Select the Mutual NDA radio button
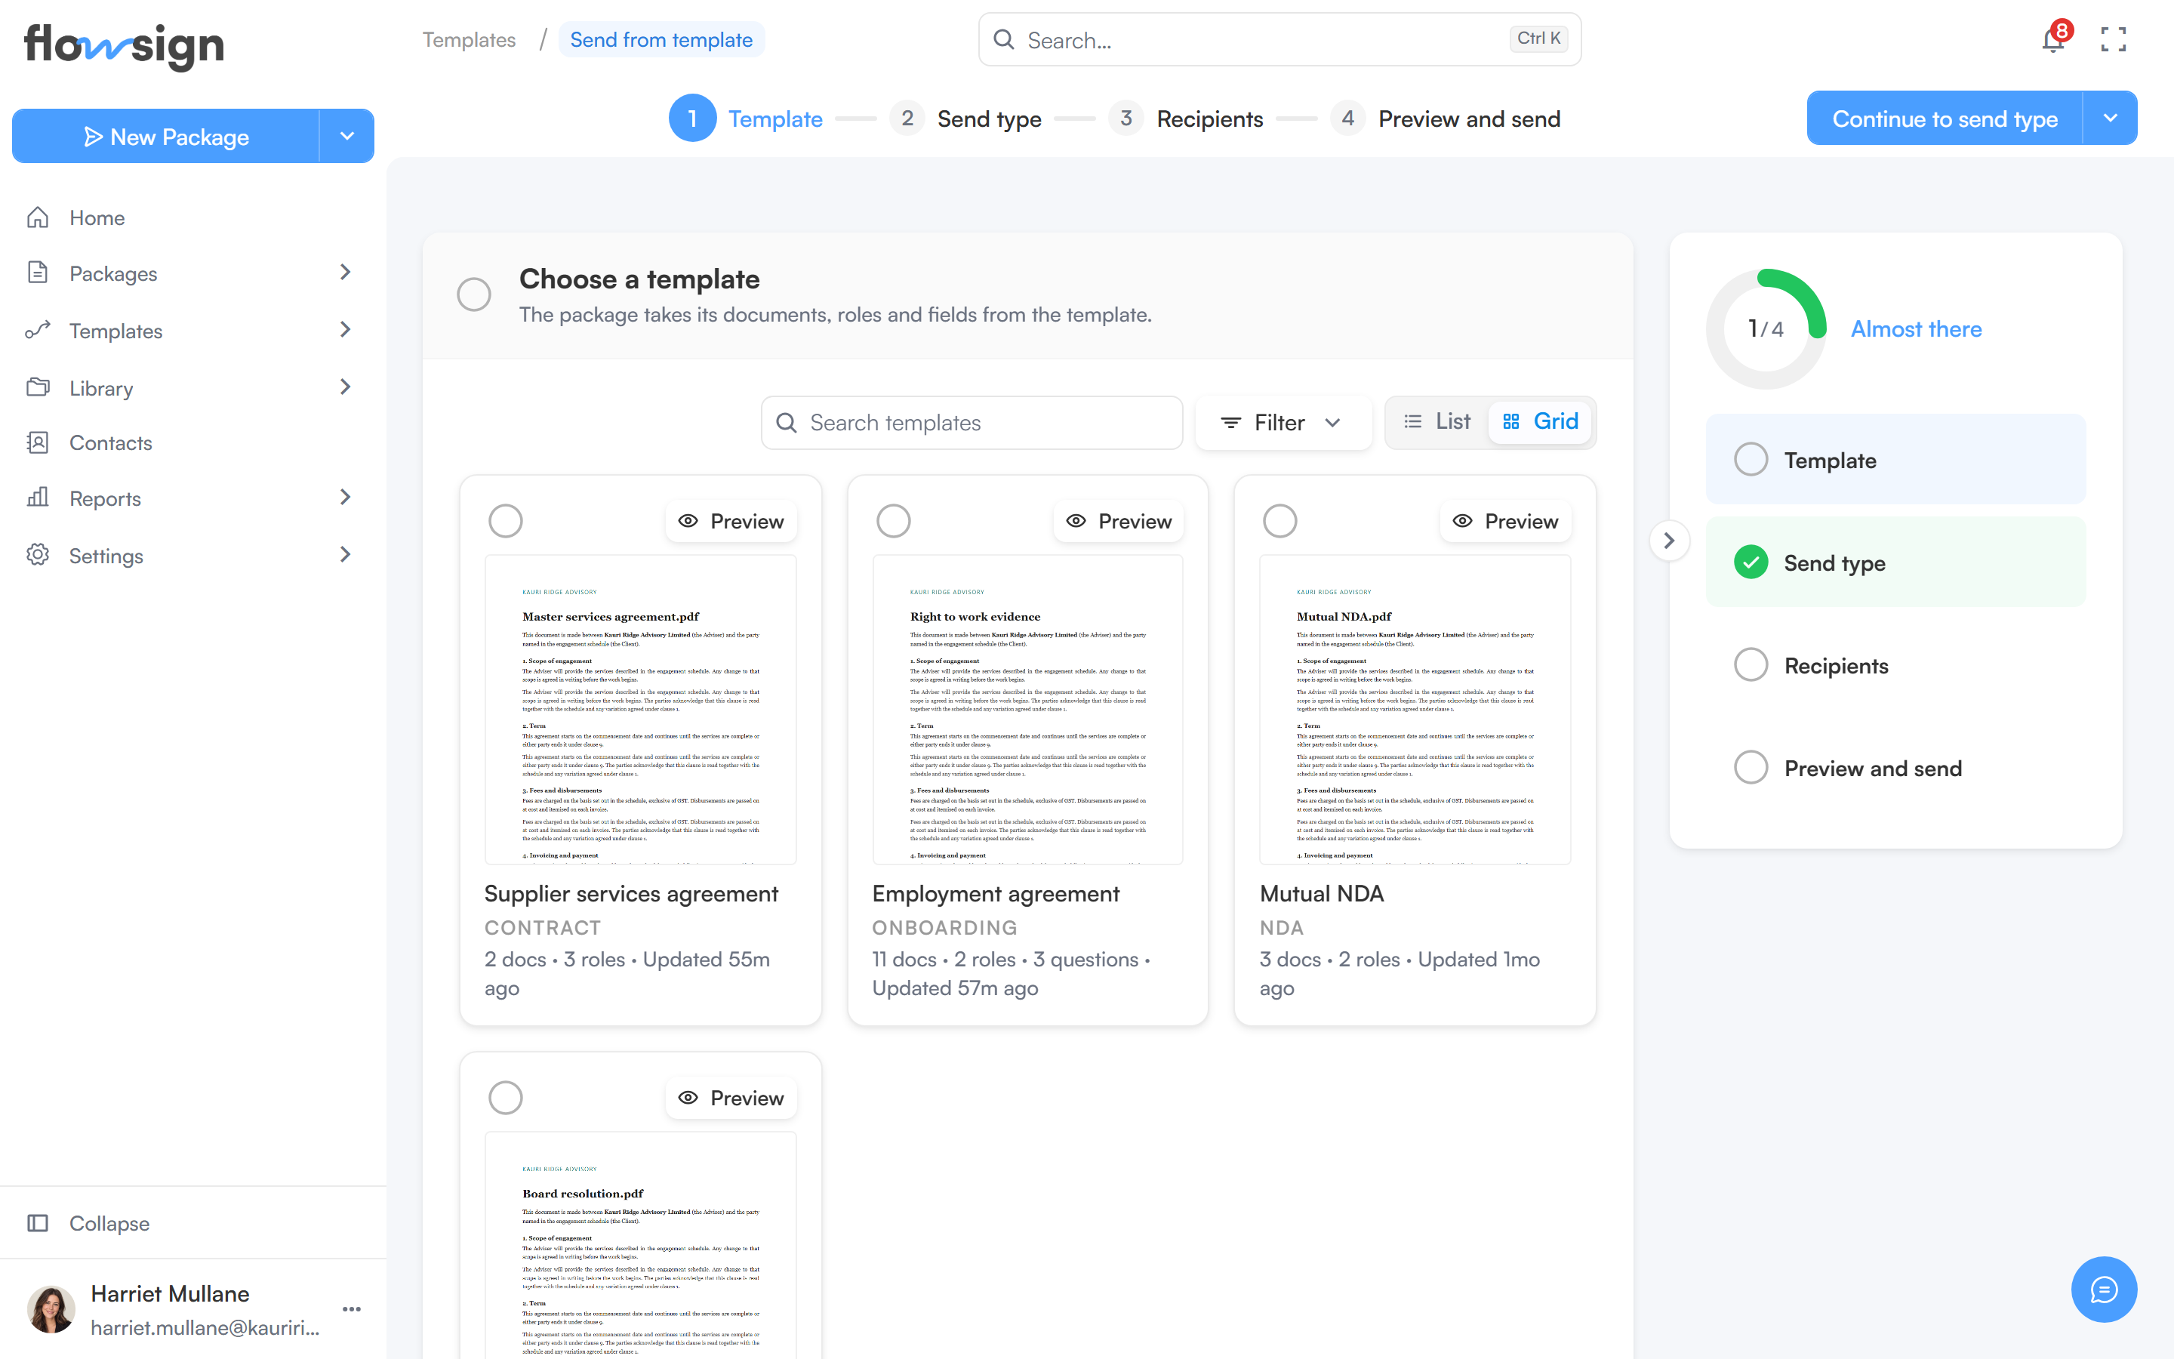The width and height of the screenshot is (2174, 1359). (x=1280, y=521)
